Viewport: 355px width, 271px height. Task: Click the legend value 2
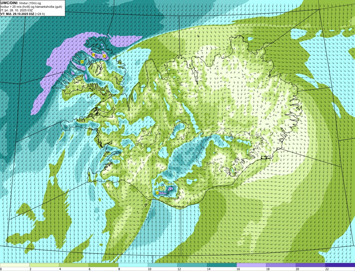tap(30, 269)
